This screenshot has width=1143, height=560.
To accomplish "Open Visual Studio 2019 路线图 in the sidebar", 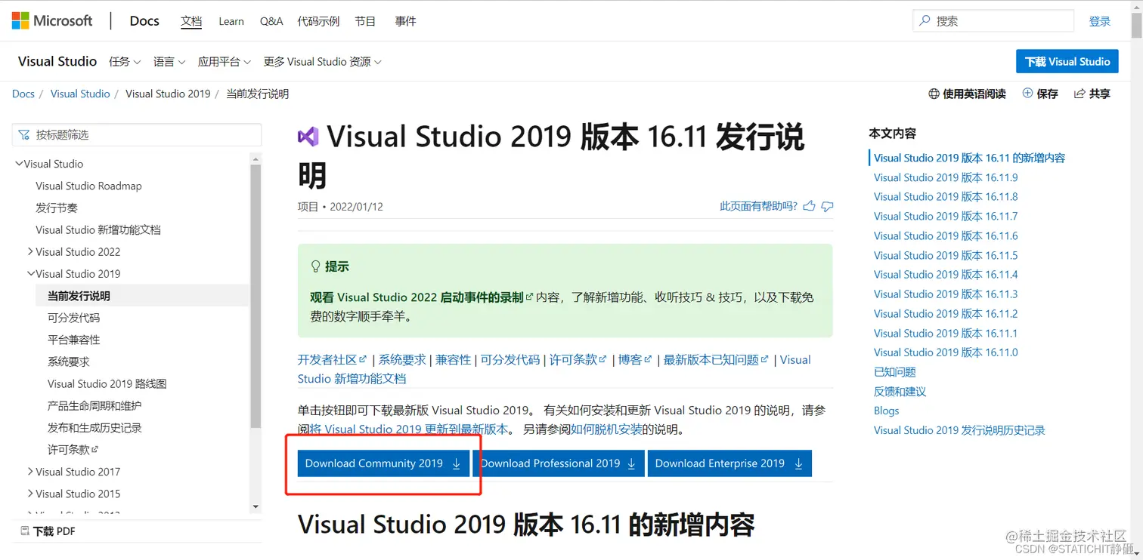I will coord(107,383).
